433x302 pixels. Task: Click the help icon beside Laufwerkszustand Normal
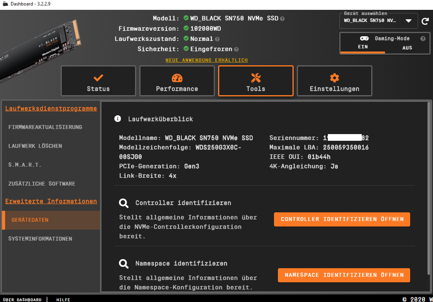(217, 39)
